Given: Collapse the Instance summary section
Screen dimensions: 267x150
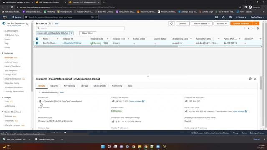Looking at the screenshot, I should (40, 92).
